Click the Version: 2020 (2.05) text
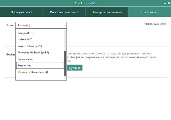The width and height of the screenshot is (171, 120). [x=155, y=24]
